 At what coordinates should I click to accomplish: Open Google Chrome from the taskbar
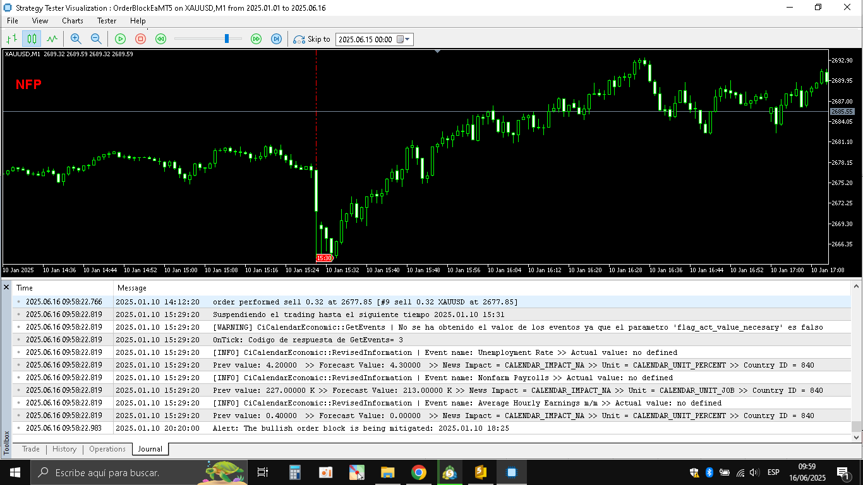pyautogui.click(x=418, y=472)
